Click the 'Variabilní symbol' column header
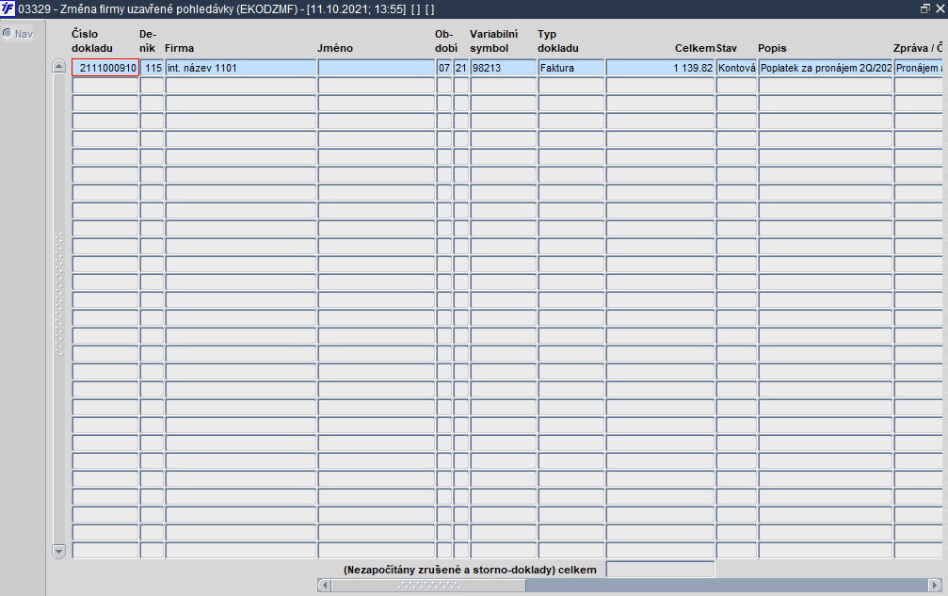Viewport: 948px width, 596px height. (494, 41)
